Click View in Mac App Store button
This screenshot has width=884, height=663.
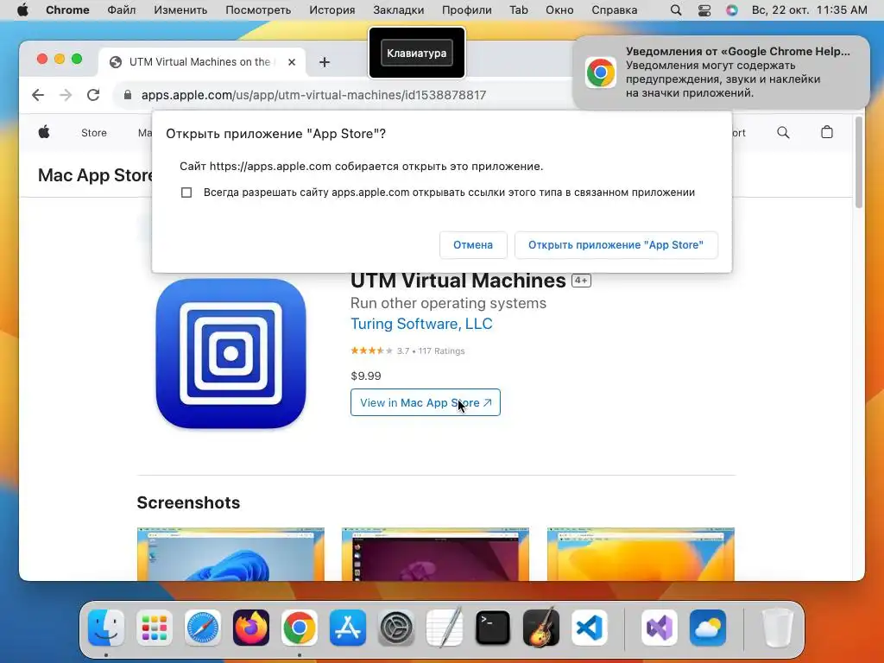tap(425, 402)
